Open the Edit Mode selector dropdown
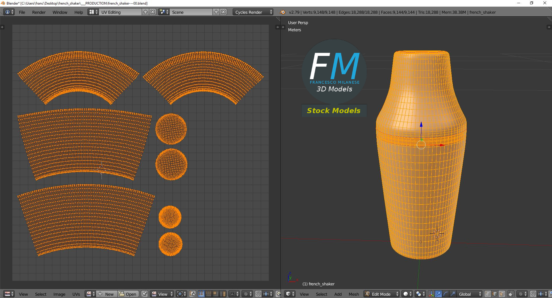The image size is (552, 298). tap(382, 294)
